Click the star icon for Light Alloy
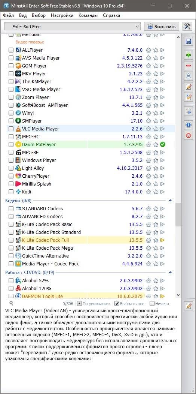The width and height of the screenshot is (196, 394). point(156,168)
